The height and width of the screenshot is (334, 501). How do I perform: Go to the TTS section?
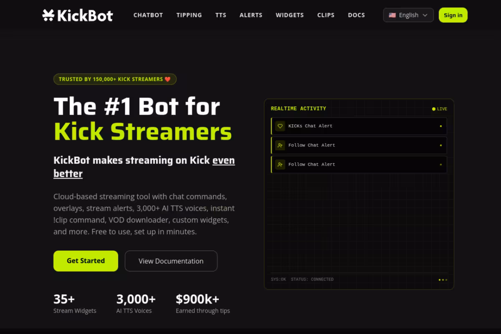(221, 15)
